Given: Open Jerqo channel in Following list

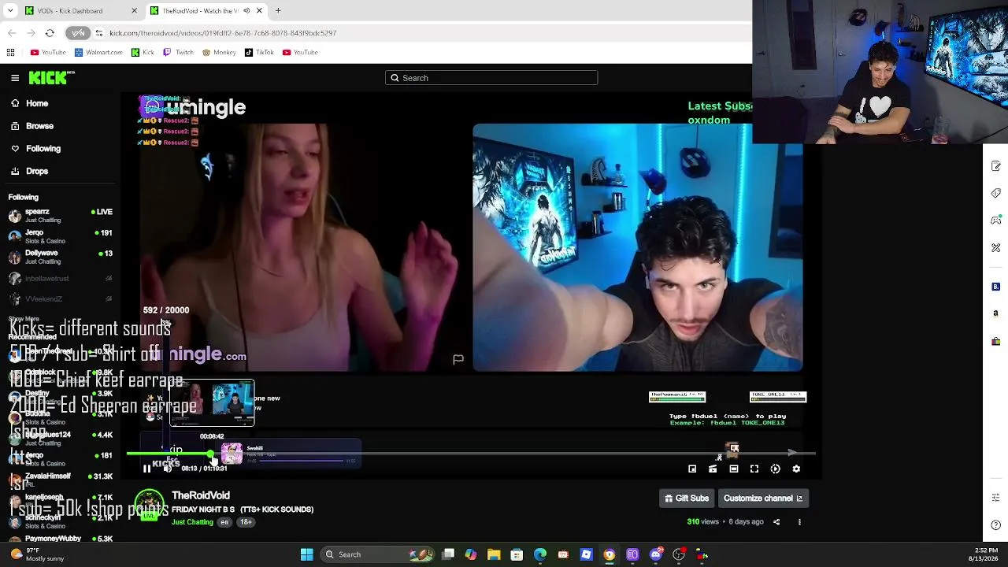Looking at the screenshot, I should pyautogui.click(x=61, y=236).
